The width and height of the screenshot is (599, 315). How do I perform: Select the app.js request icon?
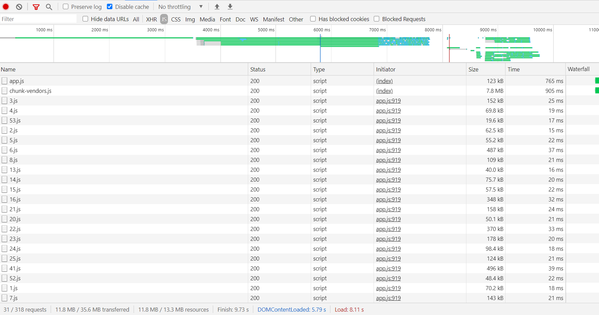pyautogui.click(x=4, y=81)
